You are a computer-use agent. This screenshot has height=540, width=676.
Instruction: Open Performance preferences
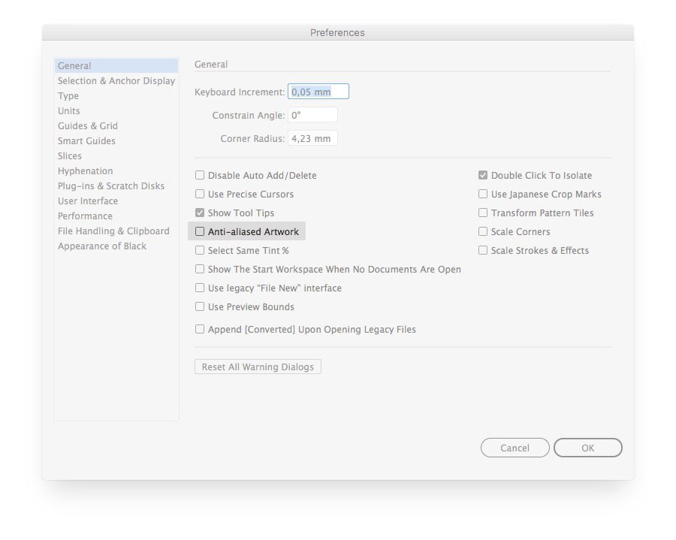coord(116,216)
